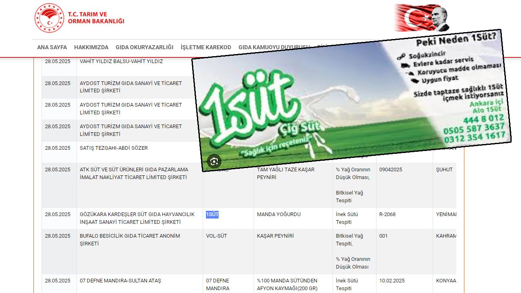The width and height of the screenshot is (521, 293).
Task: Click the TAM YAĞLI TAZE KAŞAR PEYNİRİ cell
Action: [x=293, y=186]
